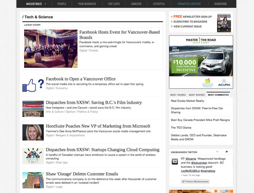Image resolution: width=254 pixels, height=193 pixels.
Task: Click the Follow @bcbusiness button
Action: click(x=195, y=182)
